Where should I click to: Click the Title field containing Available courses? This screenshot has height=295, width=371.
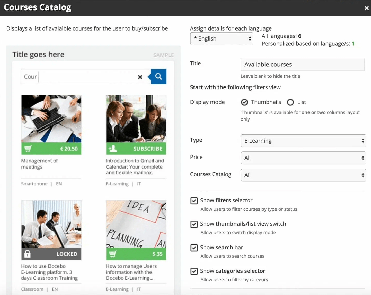point(302,64)
